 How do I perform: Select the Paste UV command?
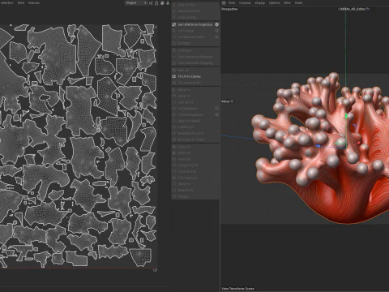[184, 153]
